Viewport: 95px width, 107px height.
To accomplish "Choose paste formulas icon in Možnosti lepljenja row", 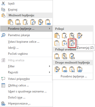I will click(26, 22).
